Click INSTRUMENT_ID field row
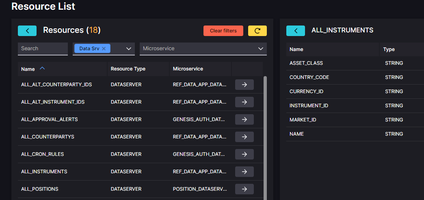Viewport: 424px width, 200px height. (355, 106)
